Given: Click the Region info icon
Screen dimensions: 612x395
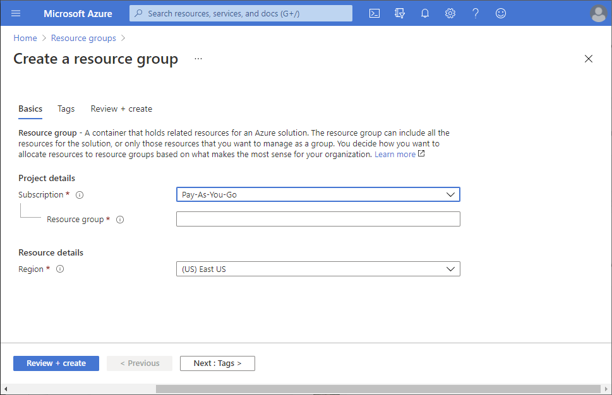Looking at the screenshot, I should [61, 269].
